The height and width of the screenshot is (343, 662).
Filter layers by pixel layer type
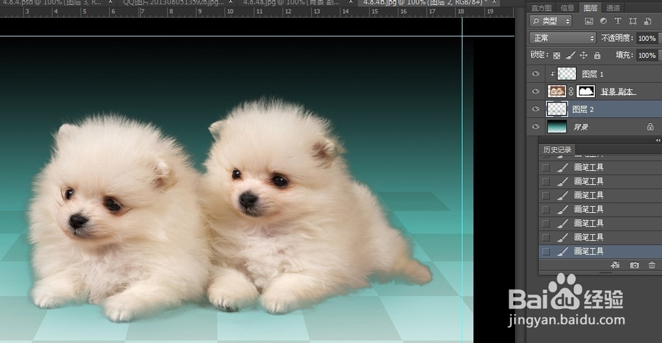589,20
